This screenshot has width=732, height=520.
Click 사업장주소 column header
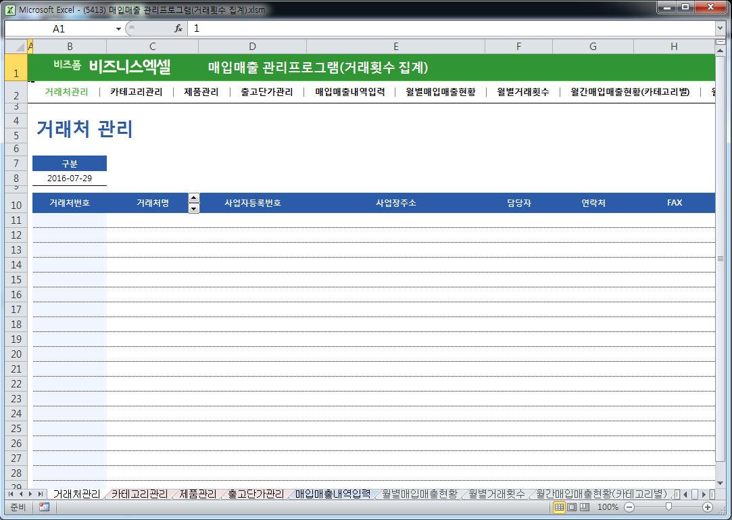click(396, 203)
